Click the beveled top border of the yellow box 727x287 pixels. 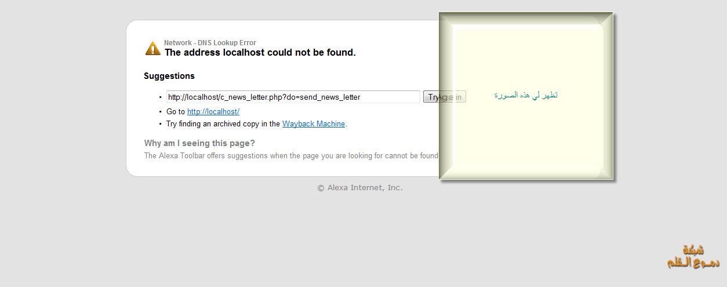526,19
